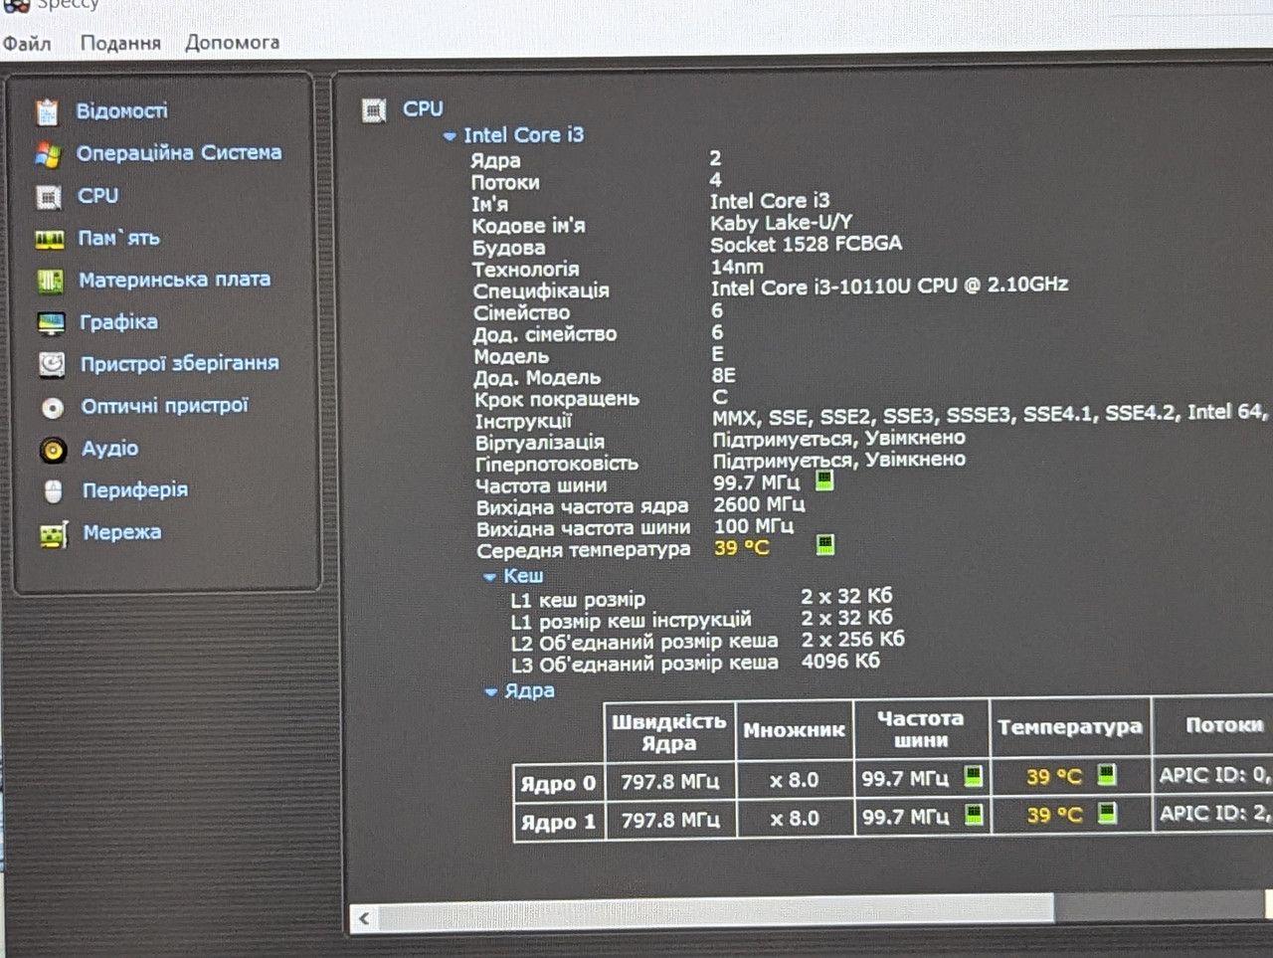Open the Аудіо section
This screenshot has width=1273, height=958.
pyautogui.click(x=110, y=449)
